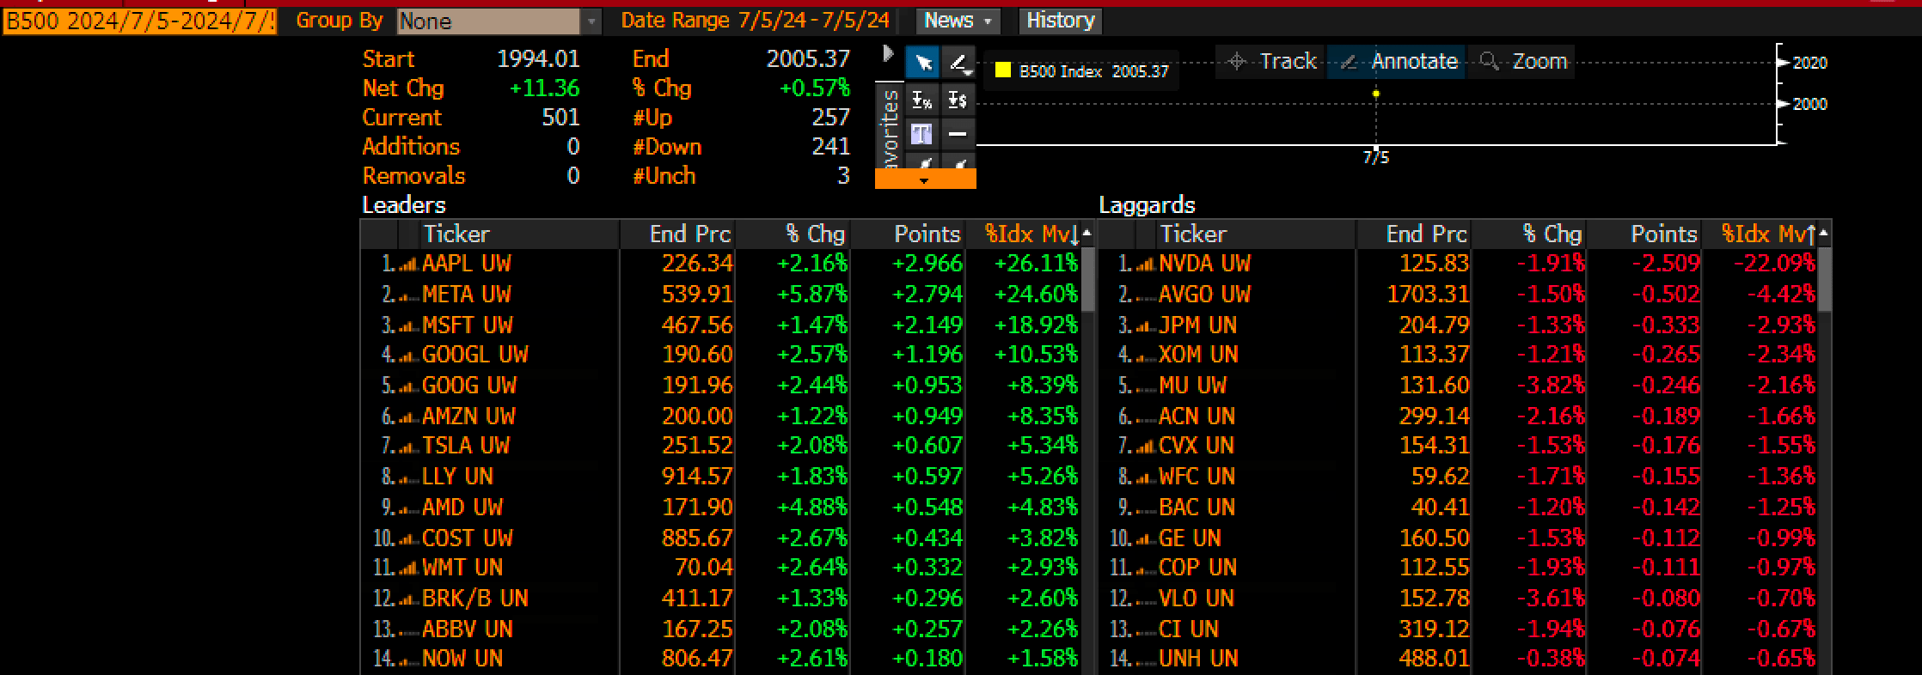
Task: Select the VLO UN laggard ticker
Action: (x=1196, y=599)
